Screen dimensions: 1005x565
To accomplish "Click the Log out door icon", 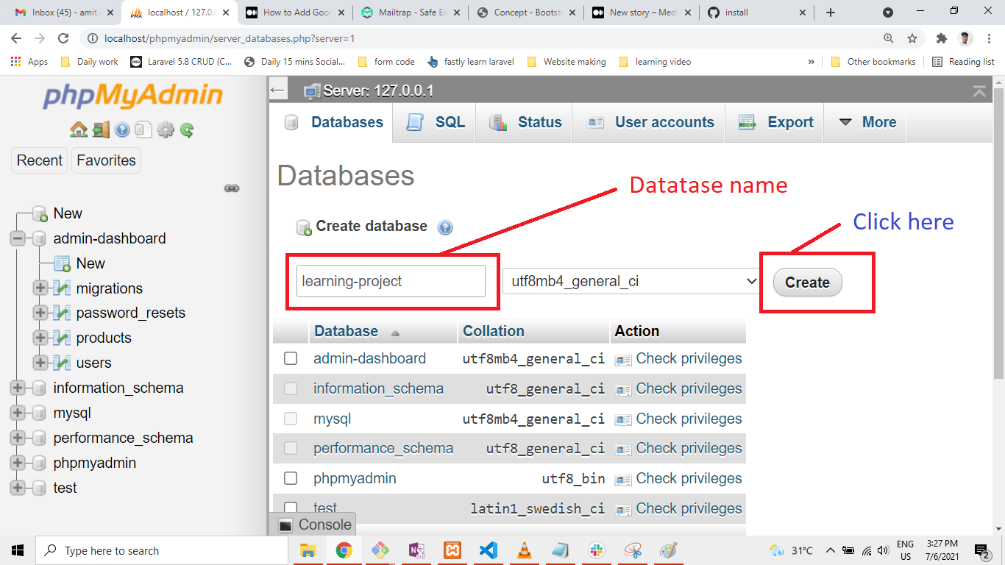I will (x=100, y=130).
